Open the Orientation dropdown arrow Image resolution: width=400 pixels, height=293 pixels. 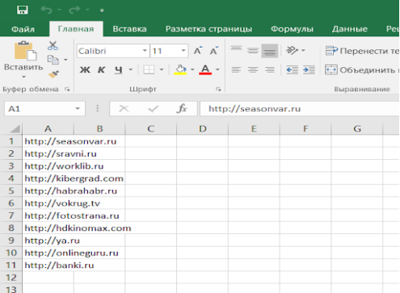pyautogui.click(x=303, y=50)
